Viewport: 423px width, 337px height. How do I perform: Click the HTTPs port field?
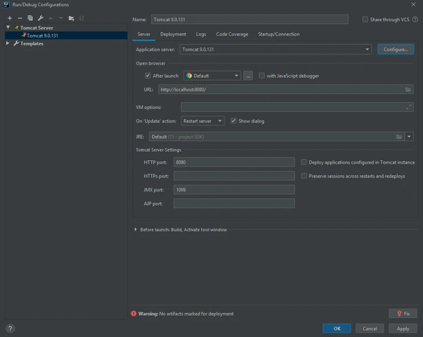pyautogui.click(x=234, y=176)
